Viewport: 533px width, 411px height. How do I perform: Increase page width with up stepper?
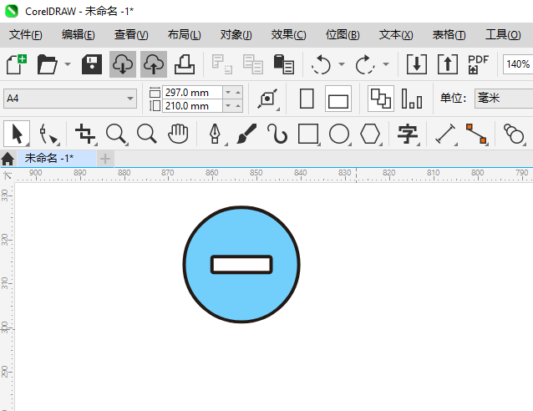tap(238, 93)
